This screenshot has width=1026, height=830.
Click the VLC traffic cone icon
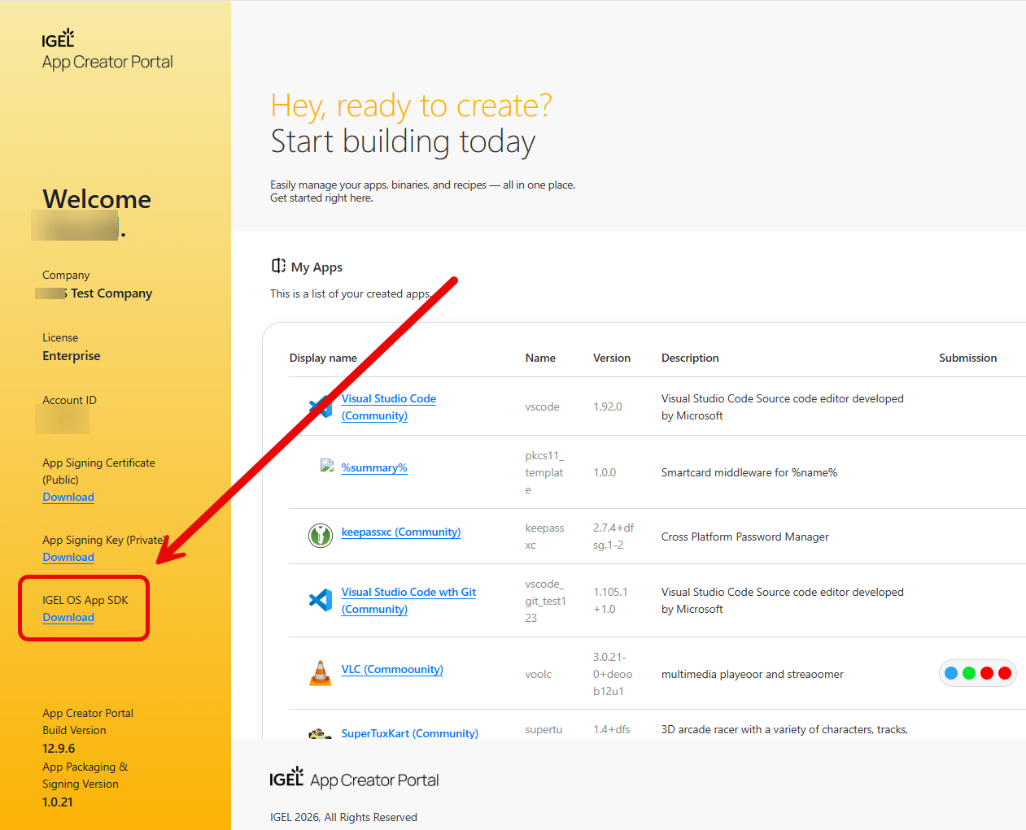point(321,673)
